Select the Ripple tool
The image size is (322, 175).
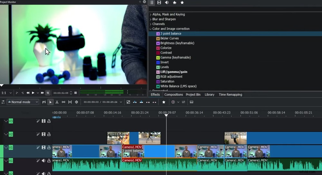coord(76,102)
